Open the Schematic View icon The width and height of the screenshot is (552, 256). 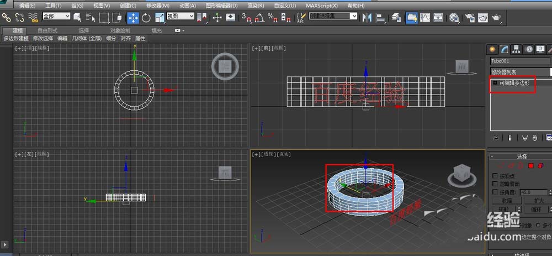pos(438,17)
